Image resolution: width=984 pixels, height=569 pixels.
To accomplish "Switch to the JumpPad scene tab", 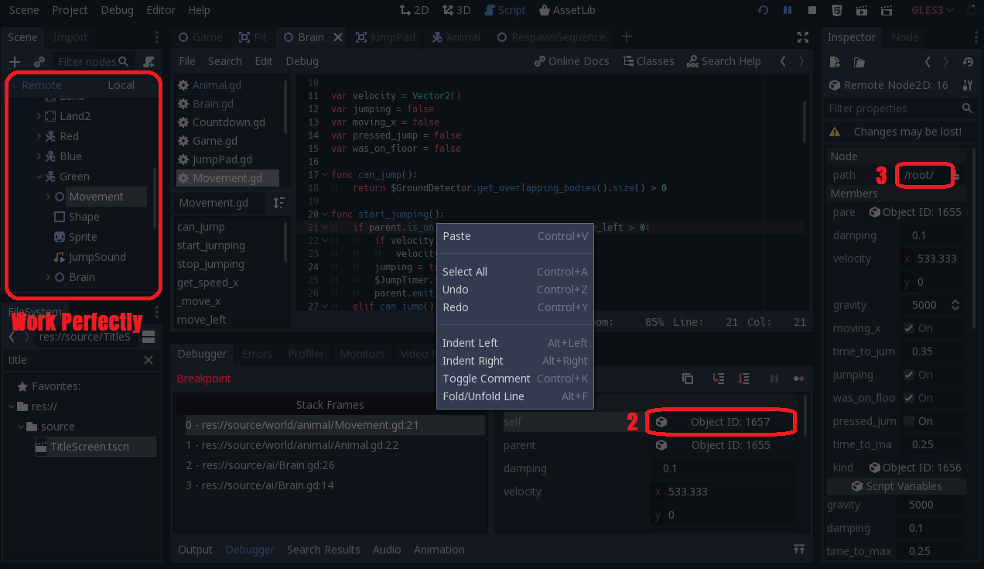I will (385, 36).
